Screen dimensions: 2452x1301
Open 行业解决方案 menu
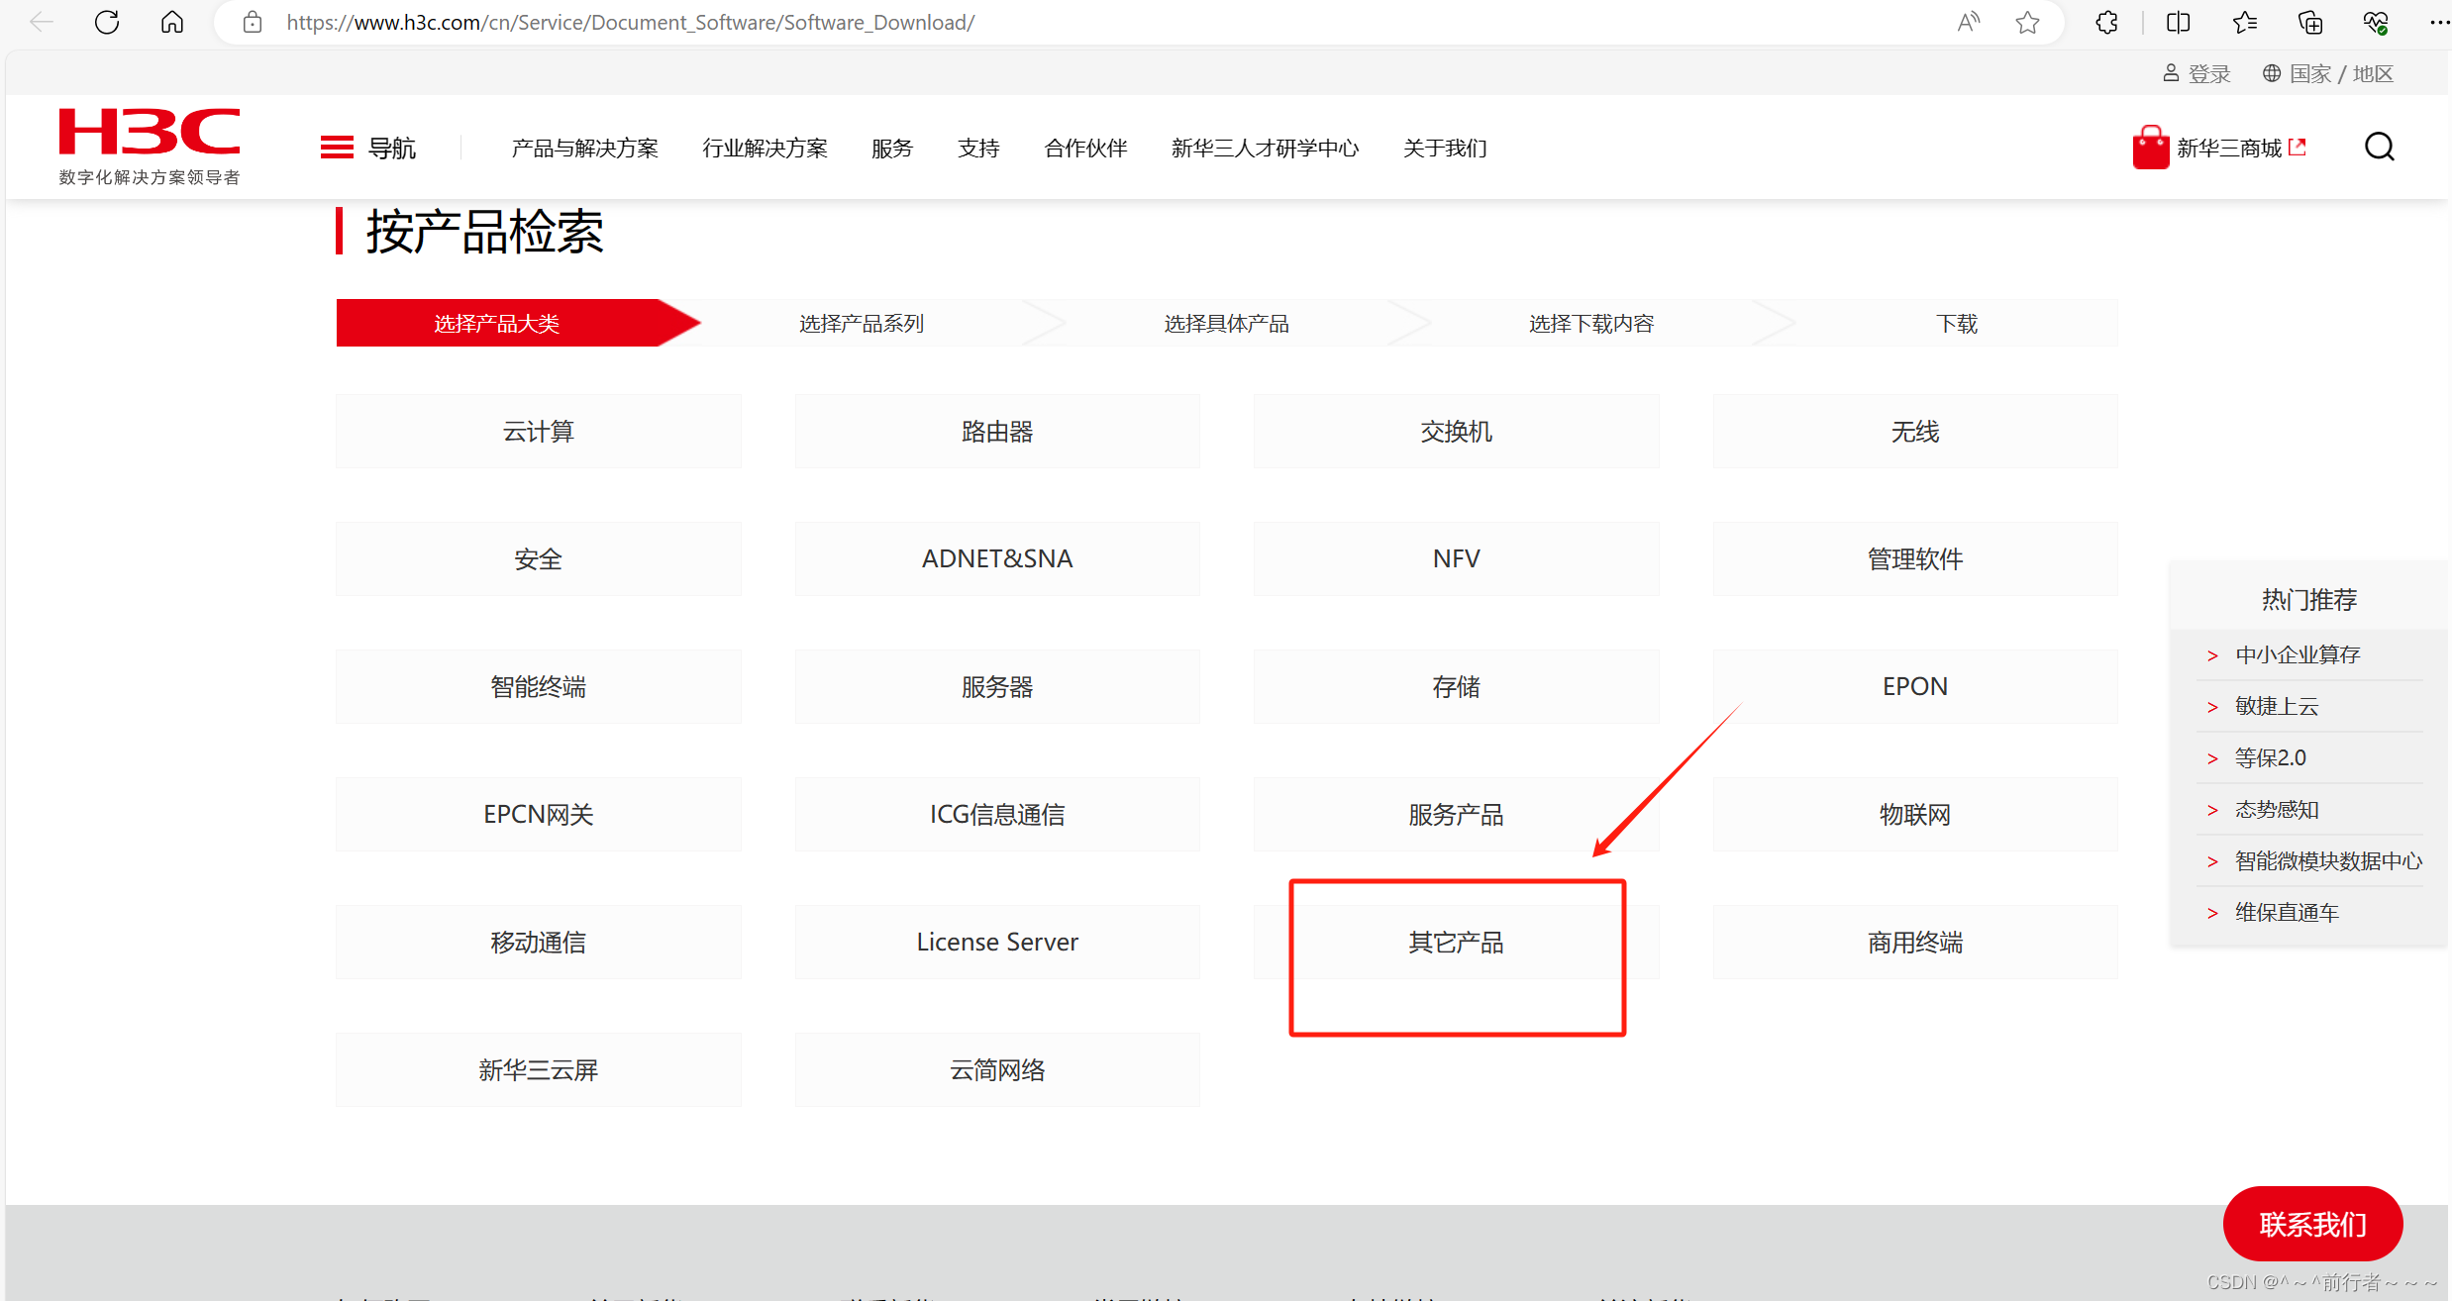click(x=765, y=148)
